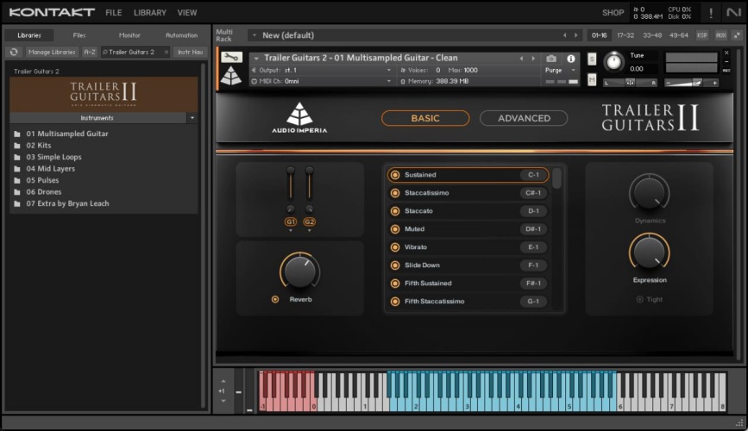Solo the instrument with S button
The image size is (748, 431).
(592, 59)
